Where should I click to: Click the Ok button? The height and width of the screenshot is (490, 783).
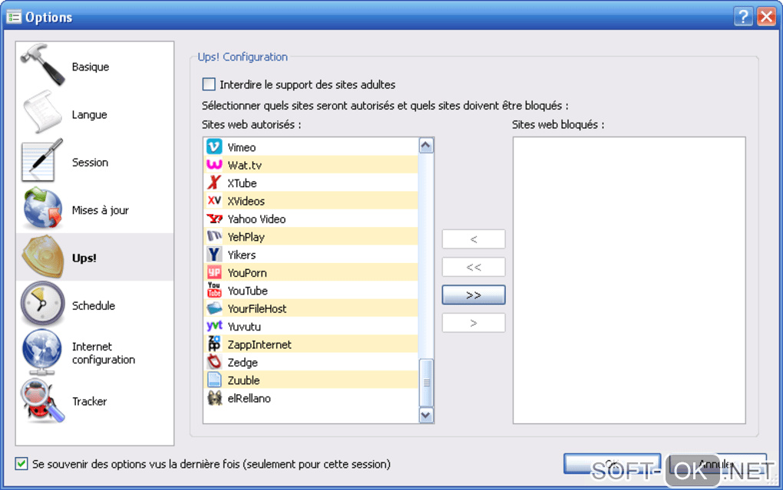tap(612, 464)
